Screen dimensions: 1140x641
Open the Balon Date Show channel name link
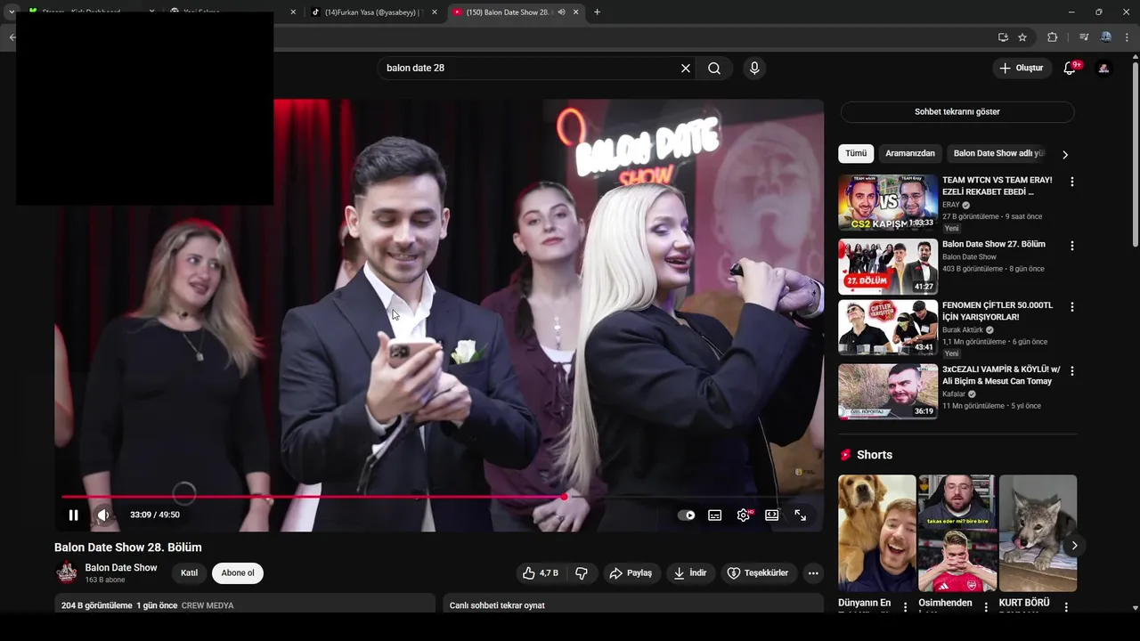pos(121,568)
